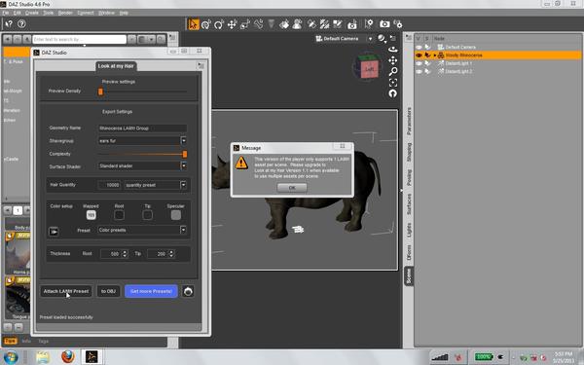
Task: Click the Hair Quantity 10000 field
Action: tap(109, 185)
